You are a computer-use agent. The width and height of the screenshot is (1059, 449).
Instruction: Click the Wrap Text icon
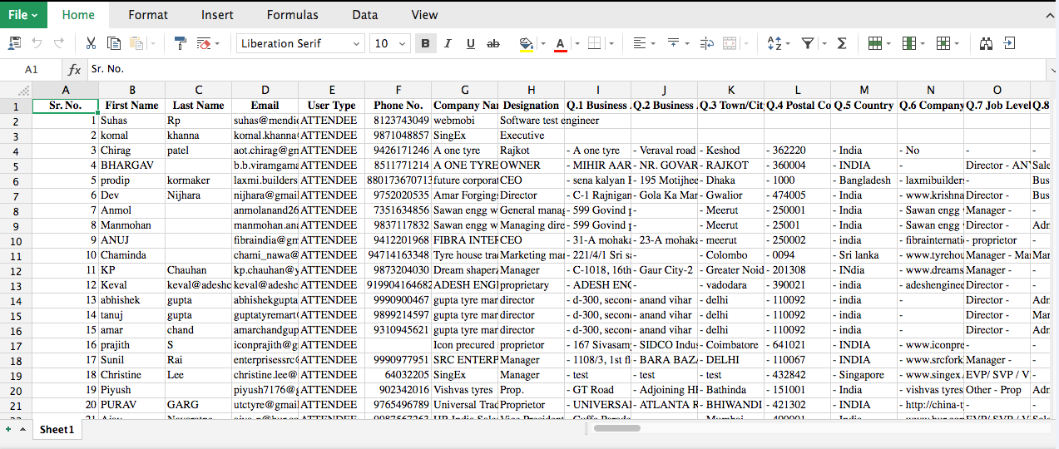point(707,43)
